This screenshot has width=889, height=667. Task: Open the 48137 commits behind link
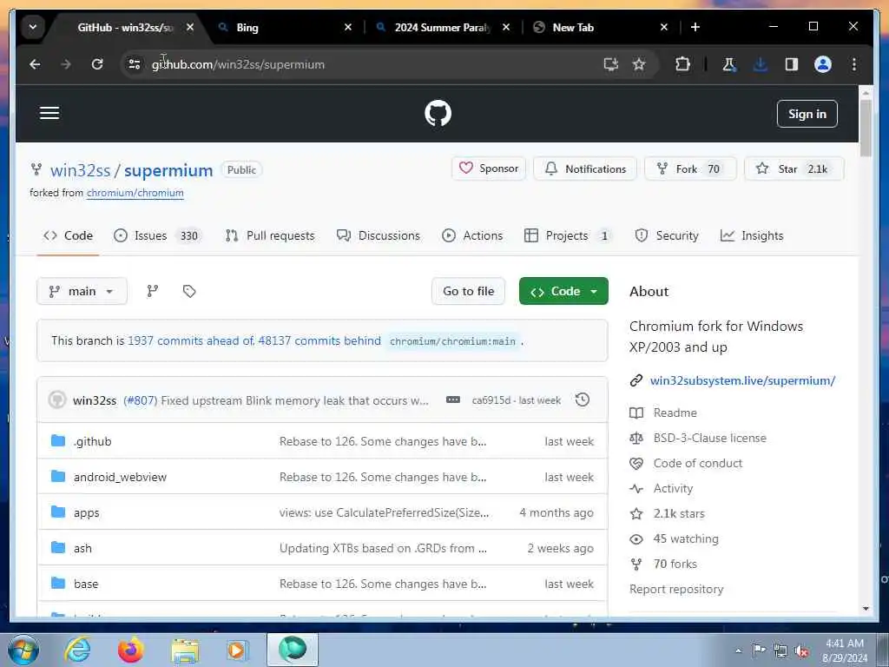[319, 340]
